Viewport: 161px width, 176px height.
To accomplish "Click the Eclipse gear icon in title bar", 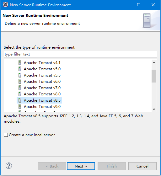I will 6,5.
